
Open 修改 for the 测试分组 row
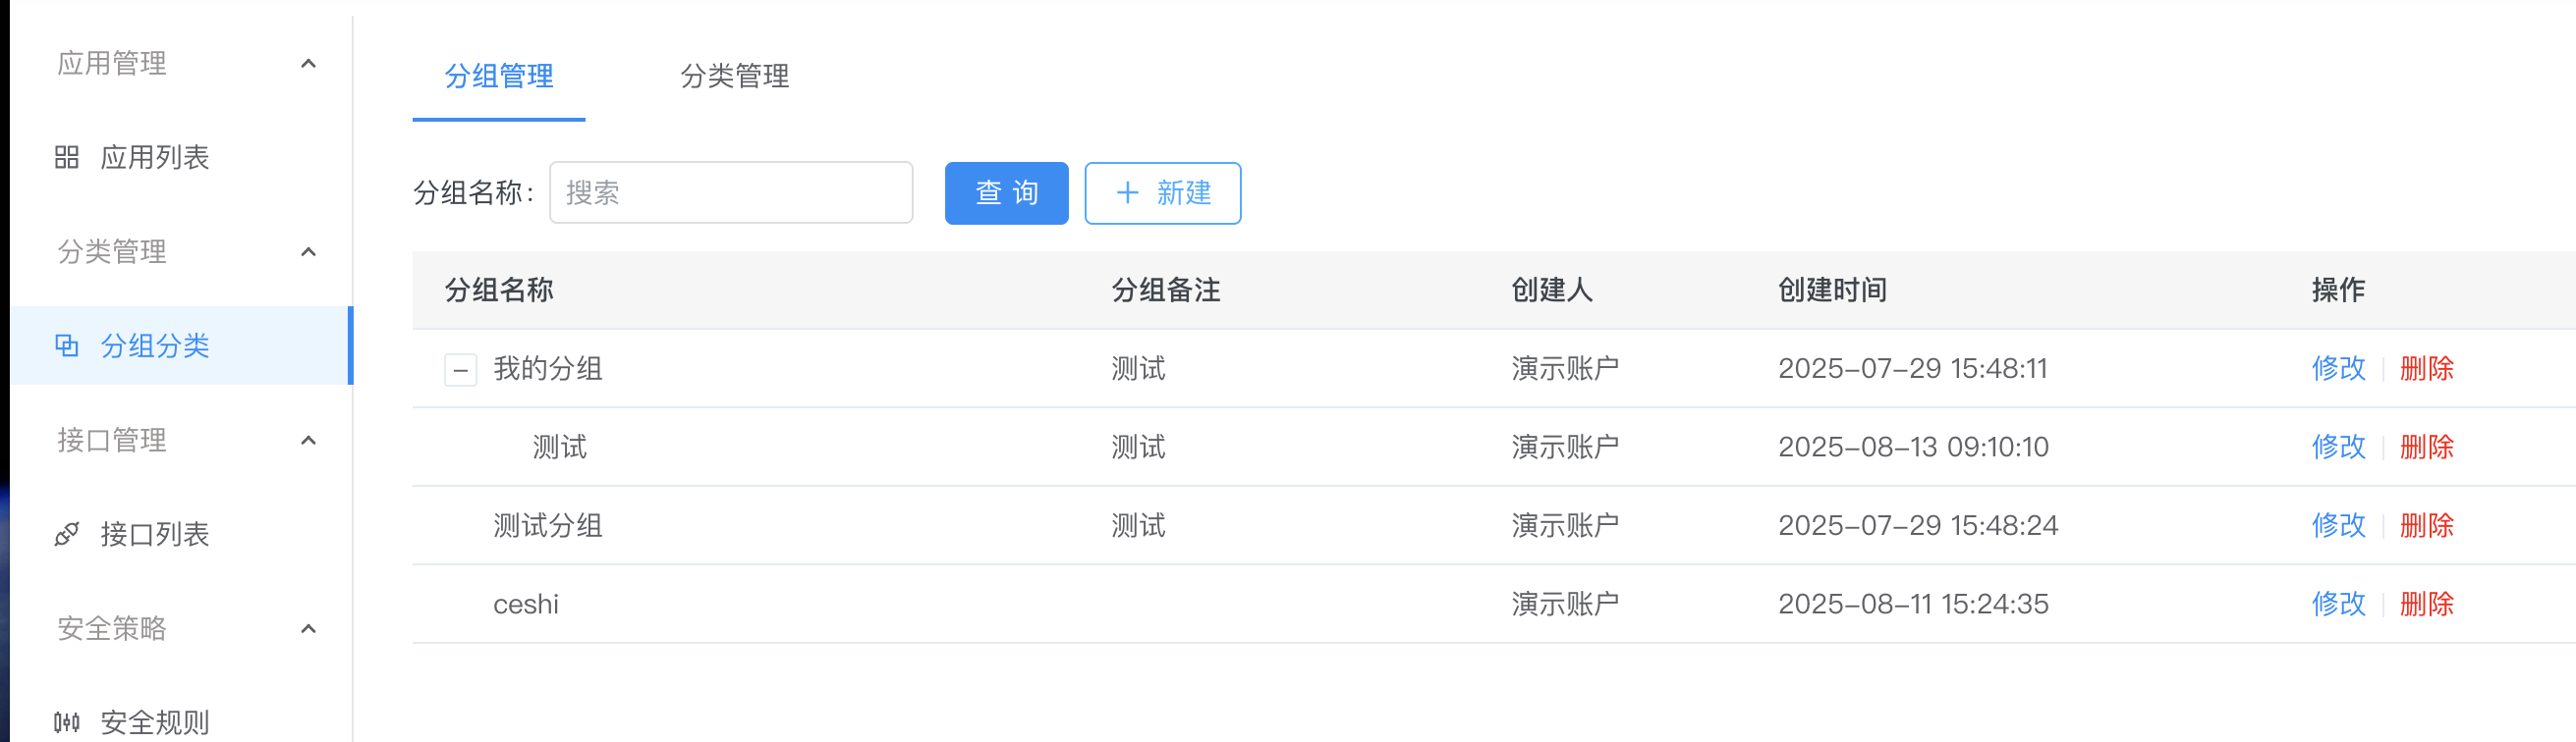click(x=2338, y=525)
